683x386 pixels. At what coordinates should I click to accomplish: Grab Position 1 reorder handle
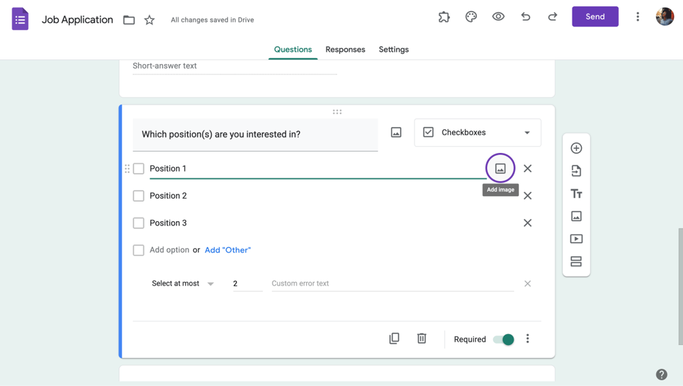pos(127,169)
